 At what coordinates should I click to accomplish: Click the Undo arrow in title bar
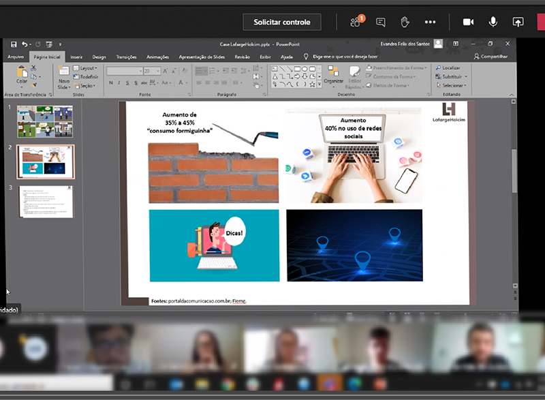[25, 44]
